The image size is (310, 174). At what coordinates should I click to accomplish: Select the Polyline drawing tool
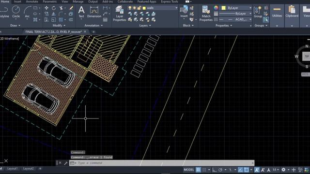(4, 12)
